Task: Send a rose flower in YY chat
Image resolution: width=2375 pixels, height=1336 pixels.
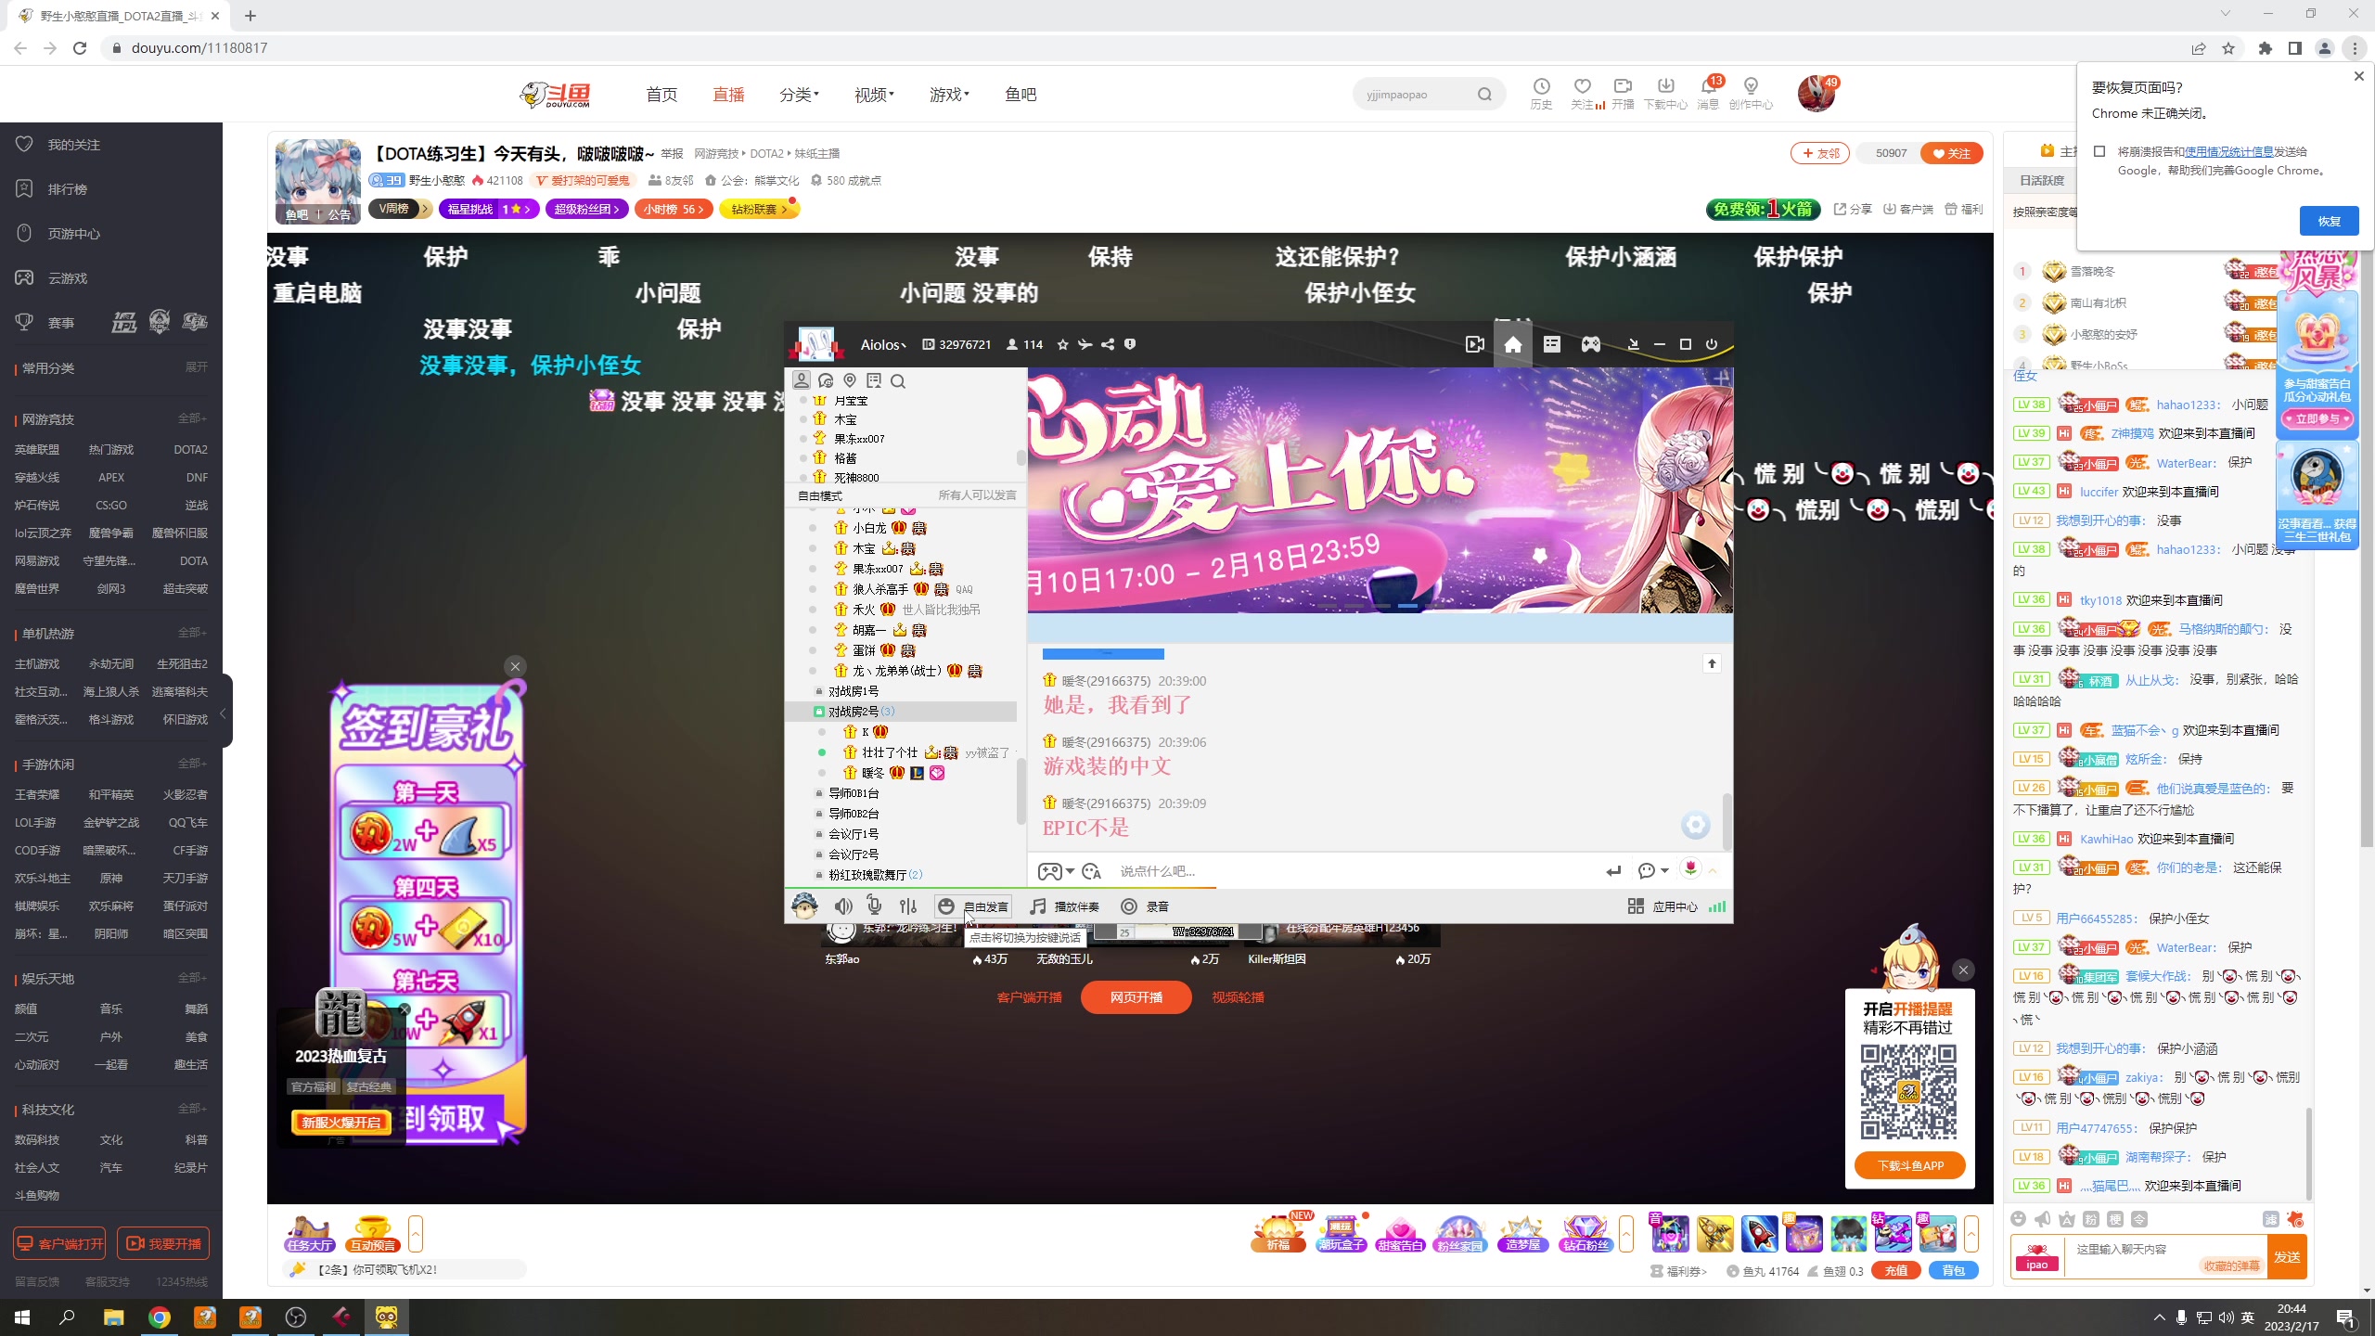Action: [x=1690, y=869]
